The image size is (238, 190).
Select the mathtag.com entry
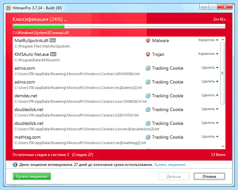[x=116, y=140]
